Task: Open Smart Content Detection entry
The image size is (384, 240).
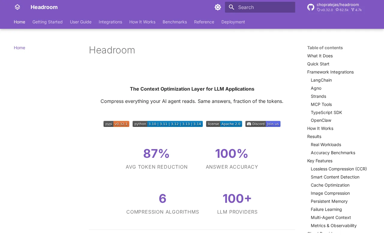Action: [x=335, y=177]
